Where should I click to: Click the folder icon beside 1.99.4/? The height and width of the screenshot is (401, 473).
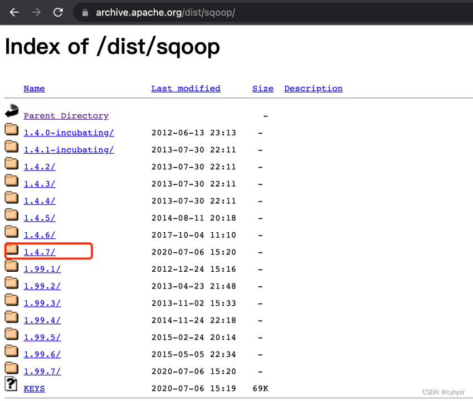(x=12, y=316)
